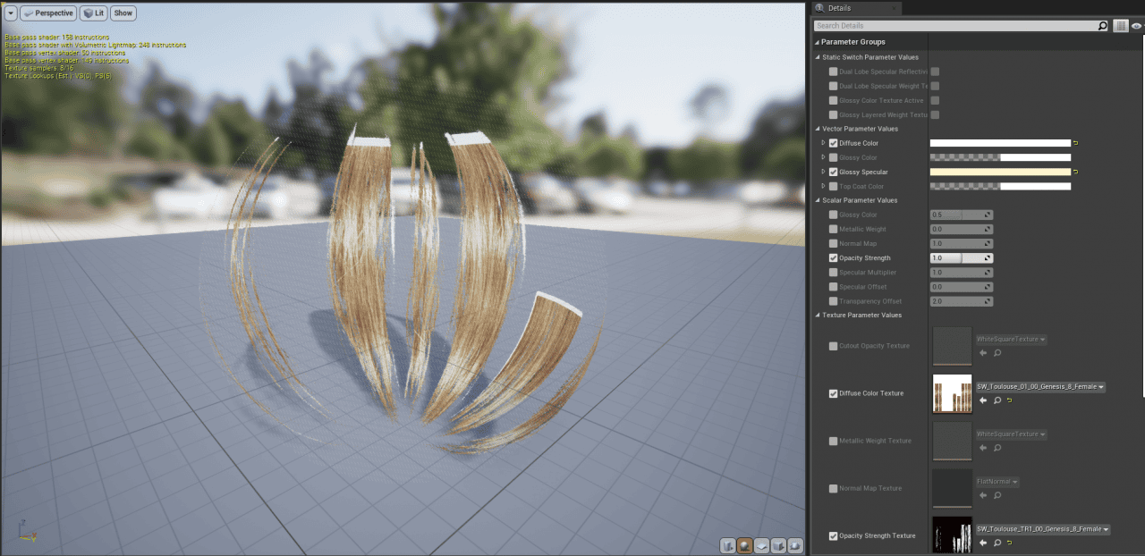Select the cube preview shape icon
The width and height of the screenshot is (1145, 556).
[x=778, y=545]
